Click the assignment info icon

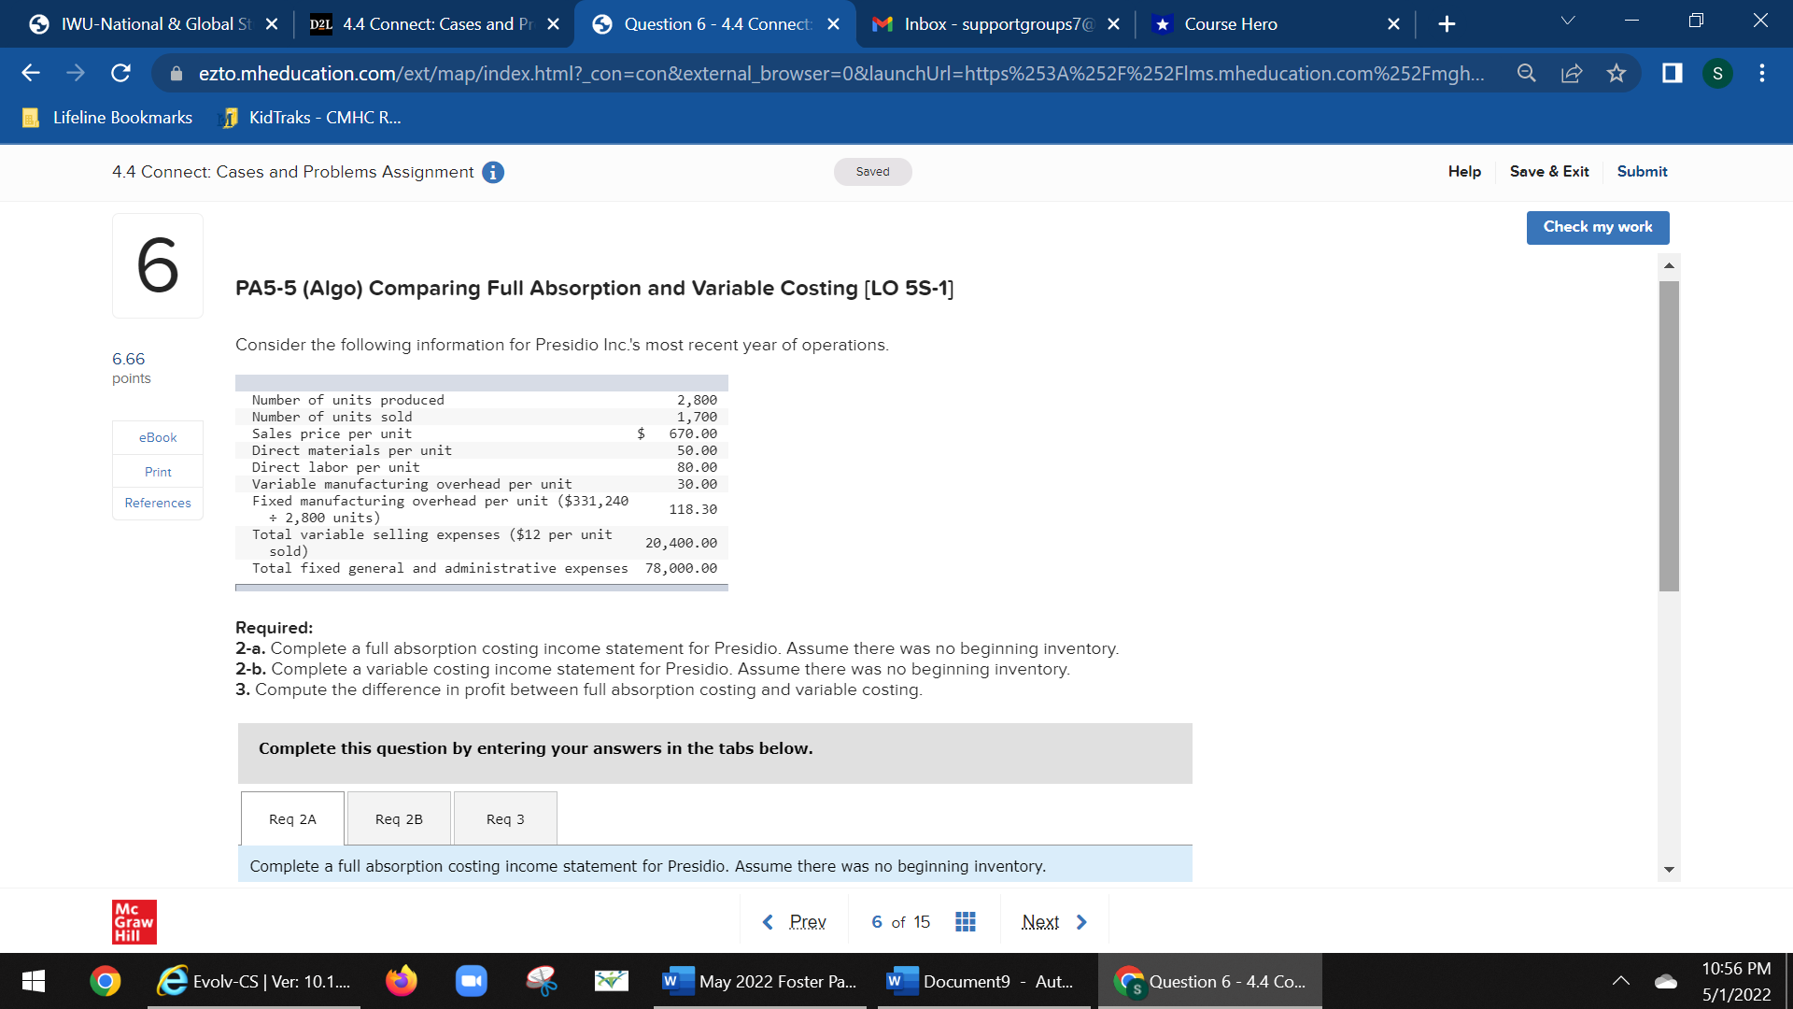click(x=492, y=172)
